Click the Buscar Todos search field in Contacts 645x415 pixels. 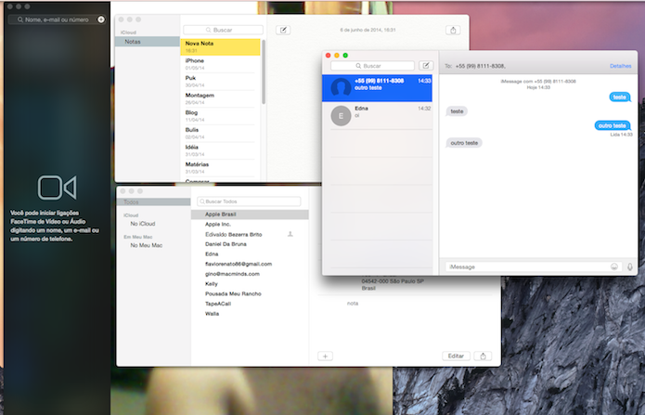(249, 201)
